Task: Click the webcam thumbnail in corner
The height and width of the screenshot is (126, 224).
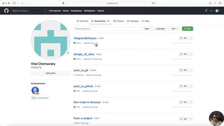Action: (216, 118)
